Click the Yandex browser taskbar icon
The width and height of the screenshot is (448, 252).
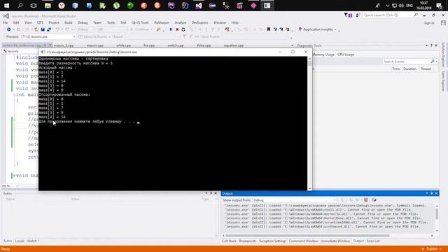tap(62, 6)
